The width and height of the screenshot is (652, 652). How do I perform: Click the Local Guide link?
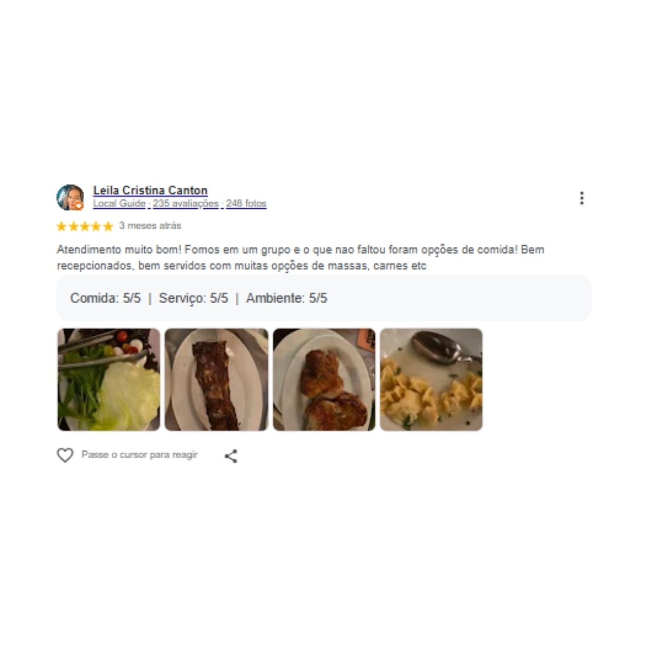(x=119, y=203)
